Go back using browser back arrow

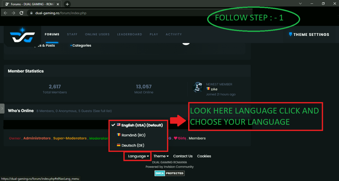[x=5, y=13]
